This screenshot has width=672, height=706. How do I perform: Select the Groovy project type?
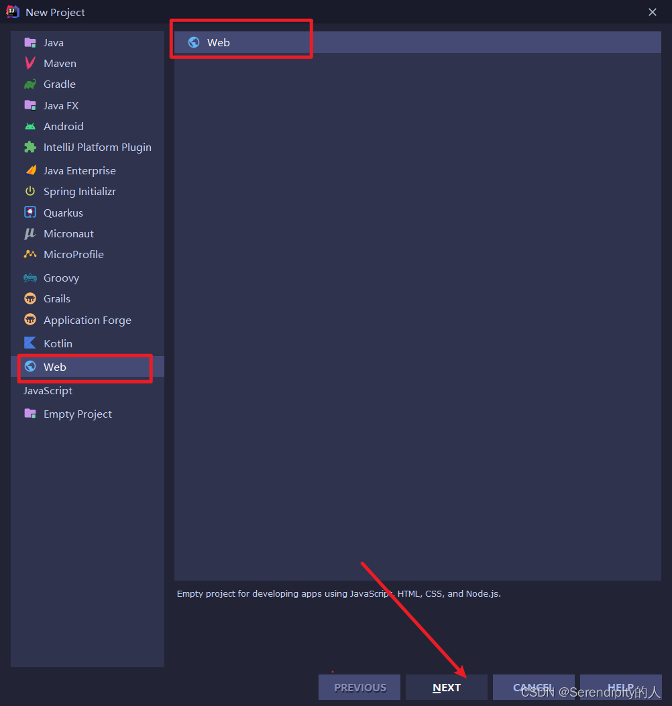(x=61, y=278)
